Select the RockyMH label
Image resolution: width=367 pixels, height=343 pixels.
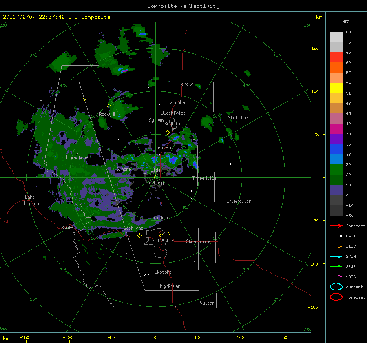pos(108,114)
